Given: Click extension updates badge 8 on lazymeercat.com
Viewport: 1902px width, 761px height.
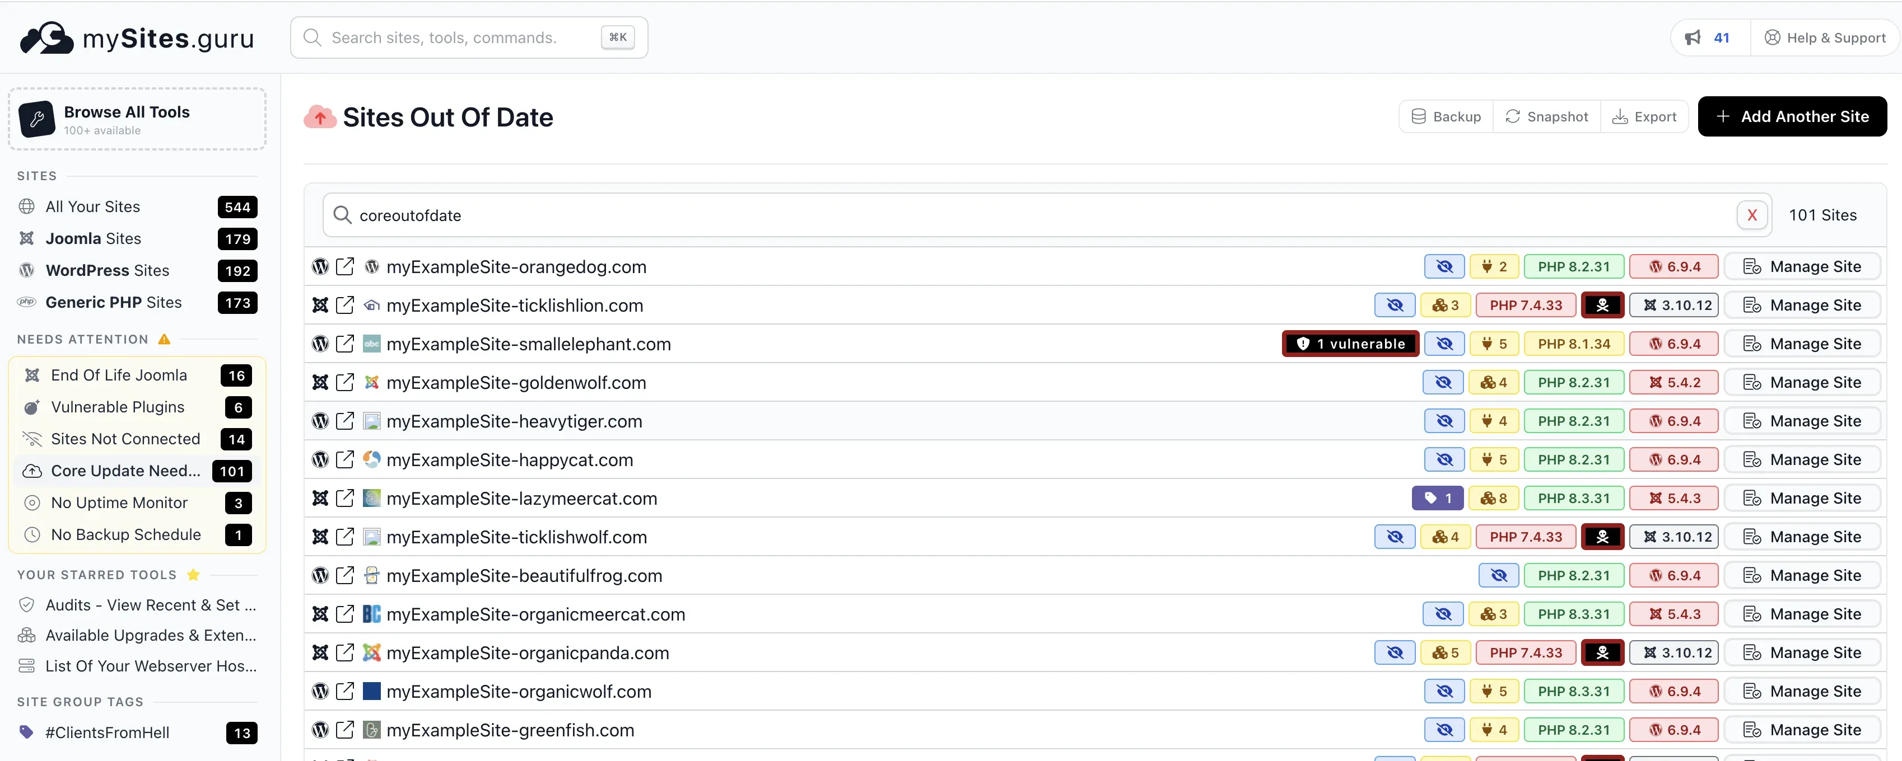Looking at the screenshot, I should (1494, 499).
